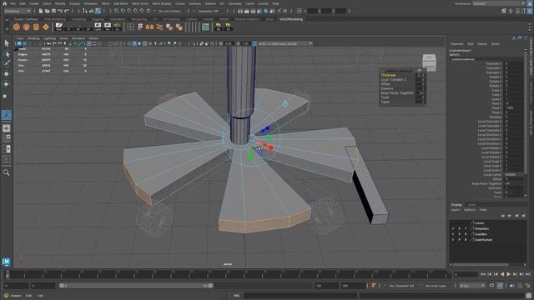This screenshot has width=534, height=300.
Task: Click the four-pane grid shelf icon
Action: 130,27
